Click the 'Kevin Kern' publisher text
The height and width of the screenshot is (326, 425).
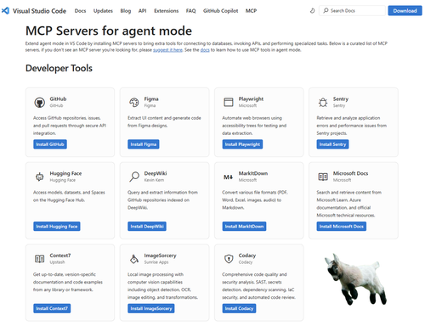(x=154, y=180)
